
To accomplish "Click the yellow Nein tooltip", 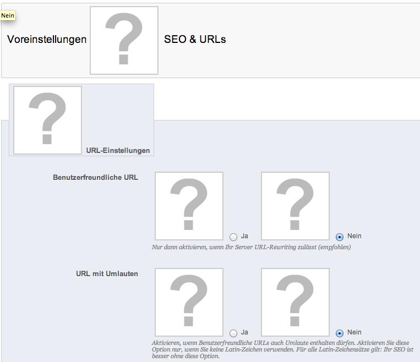I will [x=8, y=16].
